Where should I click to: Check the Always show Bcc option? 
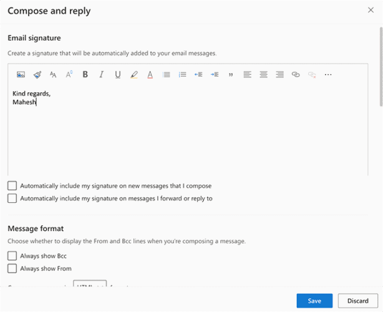coord(12,256)
